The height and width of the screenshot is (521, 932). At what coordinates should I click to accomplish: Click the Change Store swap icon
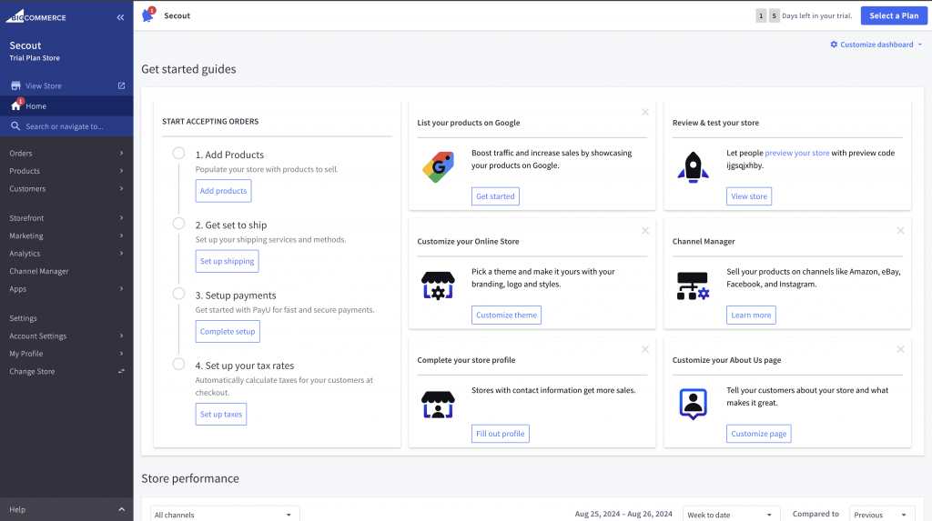[x=121, y=371]
